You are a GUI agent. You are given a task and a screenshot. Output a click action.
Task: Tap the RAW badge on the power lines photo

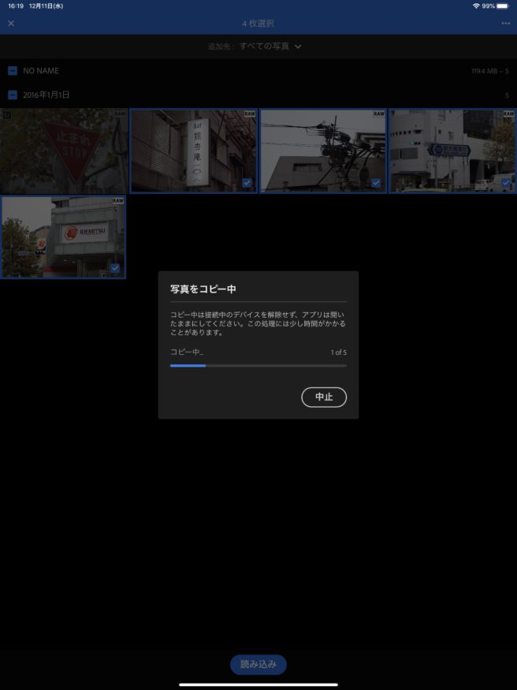point(378,114)
